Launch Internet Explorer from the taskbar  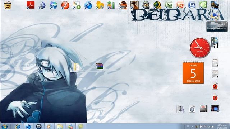coord(18,126)
